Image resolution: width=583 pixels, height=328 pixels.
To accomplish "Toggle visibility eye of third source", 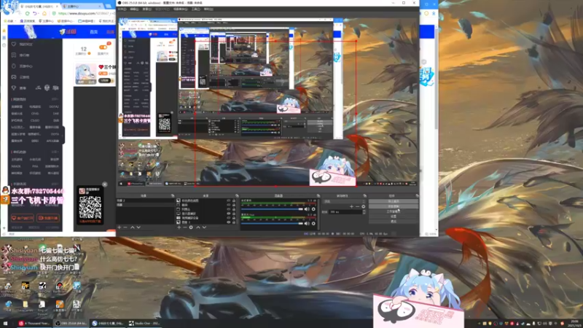I will coord(229,209).
